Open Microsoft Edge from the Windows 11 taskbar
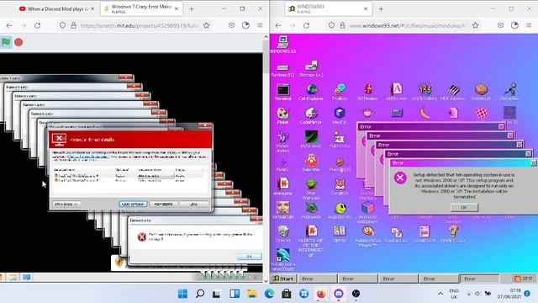 [269, 294]
